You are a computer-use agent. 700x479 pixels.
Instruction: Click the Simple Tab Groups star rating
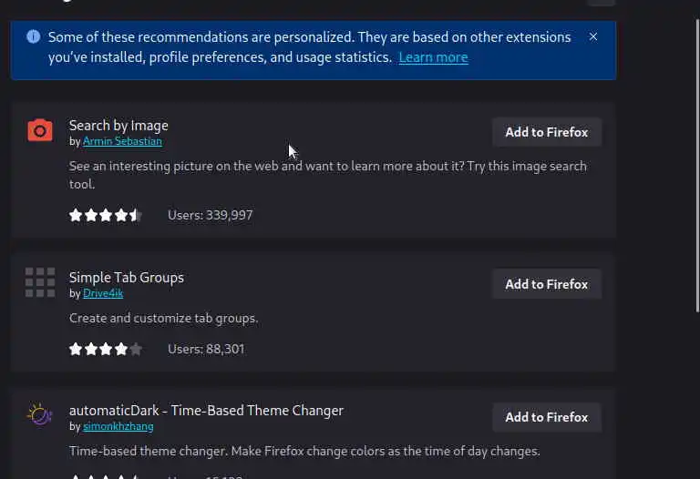click(x=106, y=349)
